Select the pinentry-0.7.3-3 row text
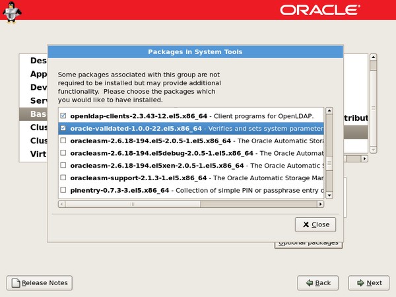 coord(197,191)
